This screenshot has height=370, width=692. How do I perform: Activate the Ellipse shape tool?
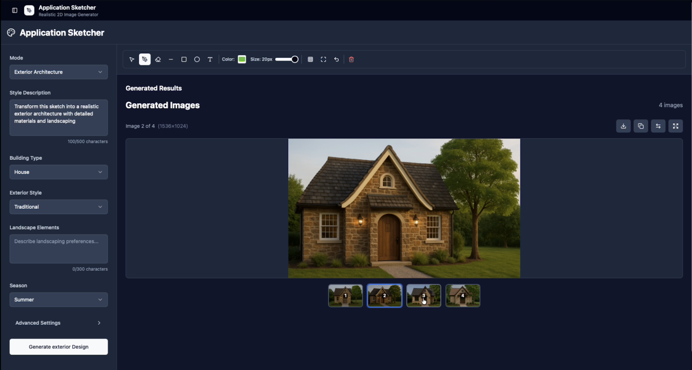pyautogui.click(x=197, y=59)
